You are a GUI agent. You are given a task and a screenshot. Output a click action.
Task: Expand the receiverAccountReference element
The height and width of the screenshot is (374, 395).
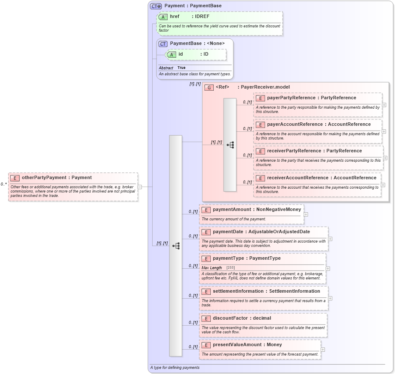pos(383,185)
